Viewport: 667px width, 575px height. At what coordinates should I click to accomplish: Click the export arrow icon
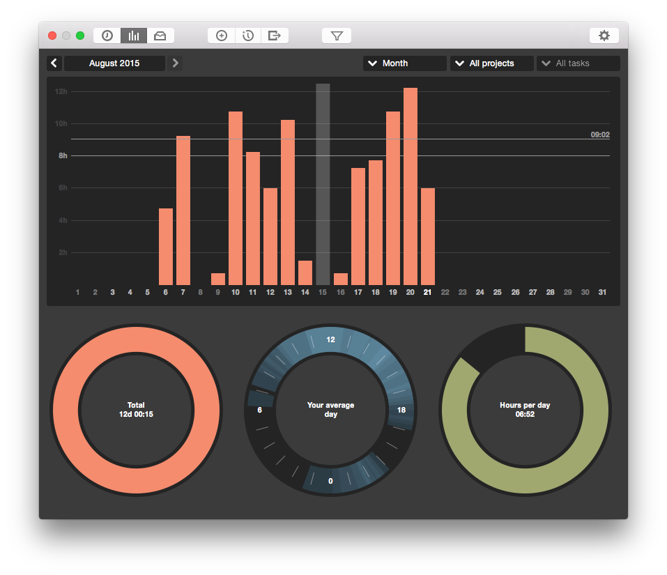(x=275, y=36)
